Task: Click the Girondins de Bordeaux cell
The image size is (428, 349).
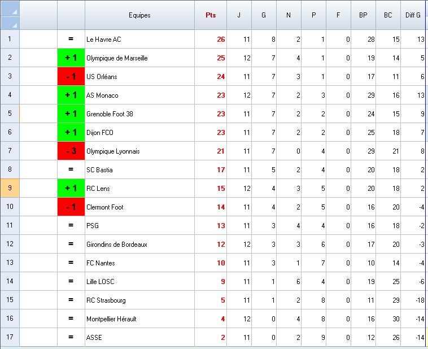Action: pyautogui.click(x=139, y=245)
